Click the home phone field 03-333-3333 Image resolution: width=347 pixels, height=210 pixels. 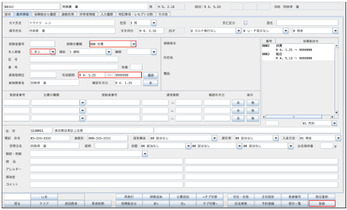tap(50, 138)
